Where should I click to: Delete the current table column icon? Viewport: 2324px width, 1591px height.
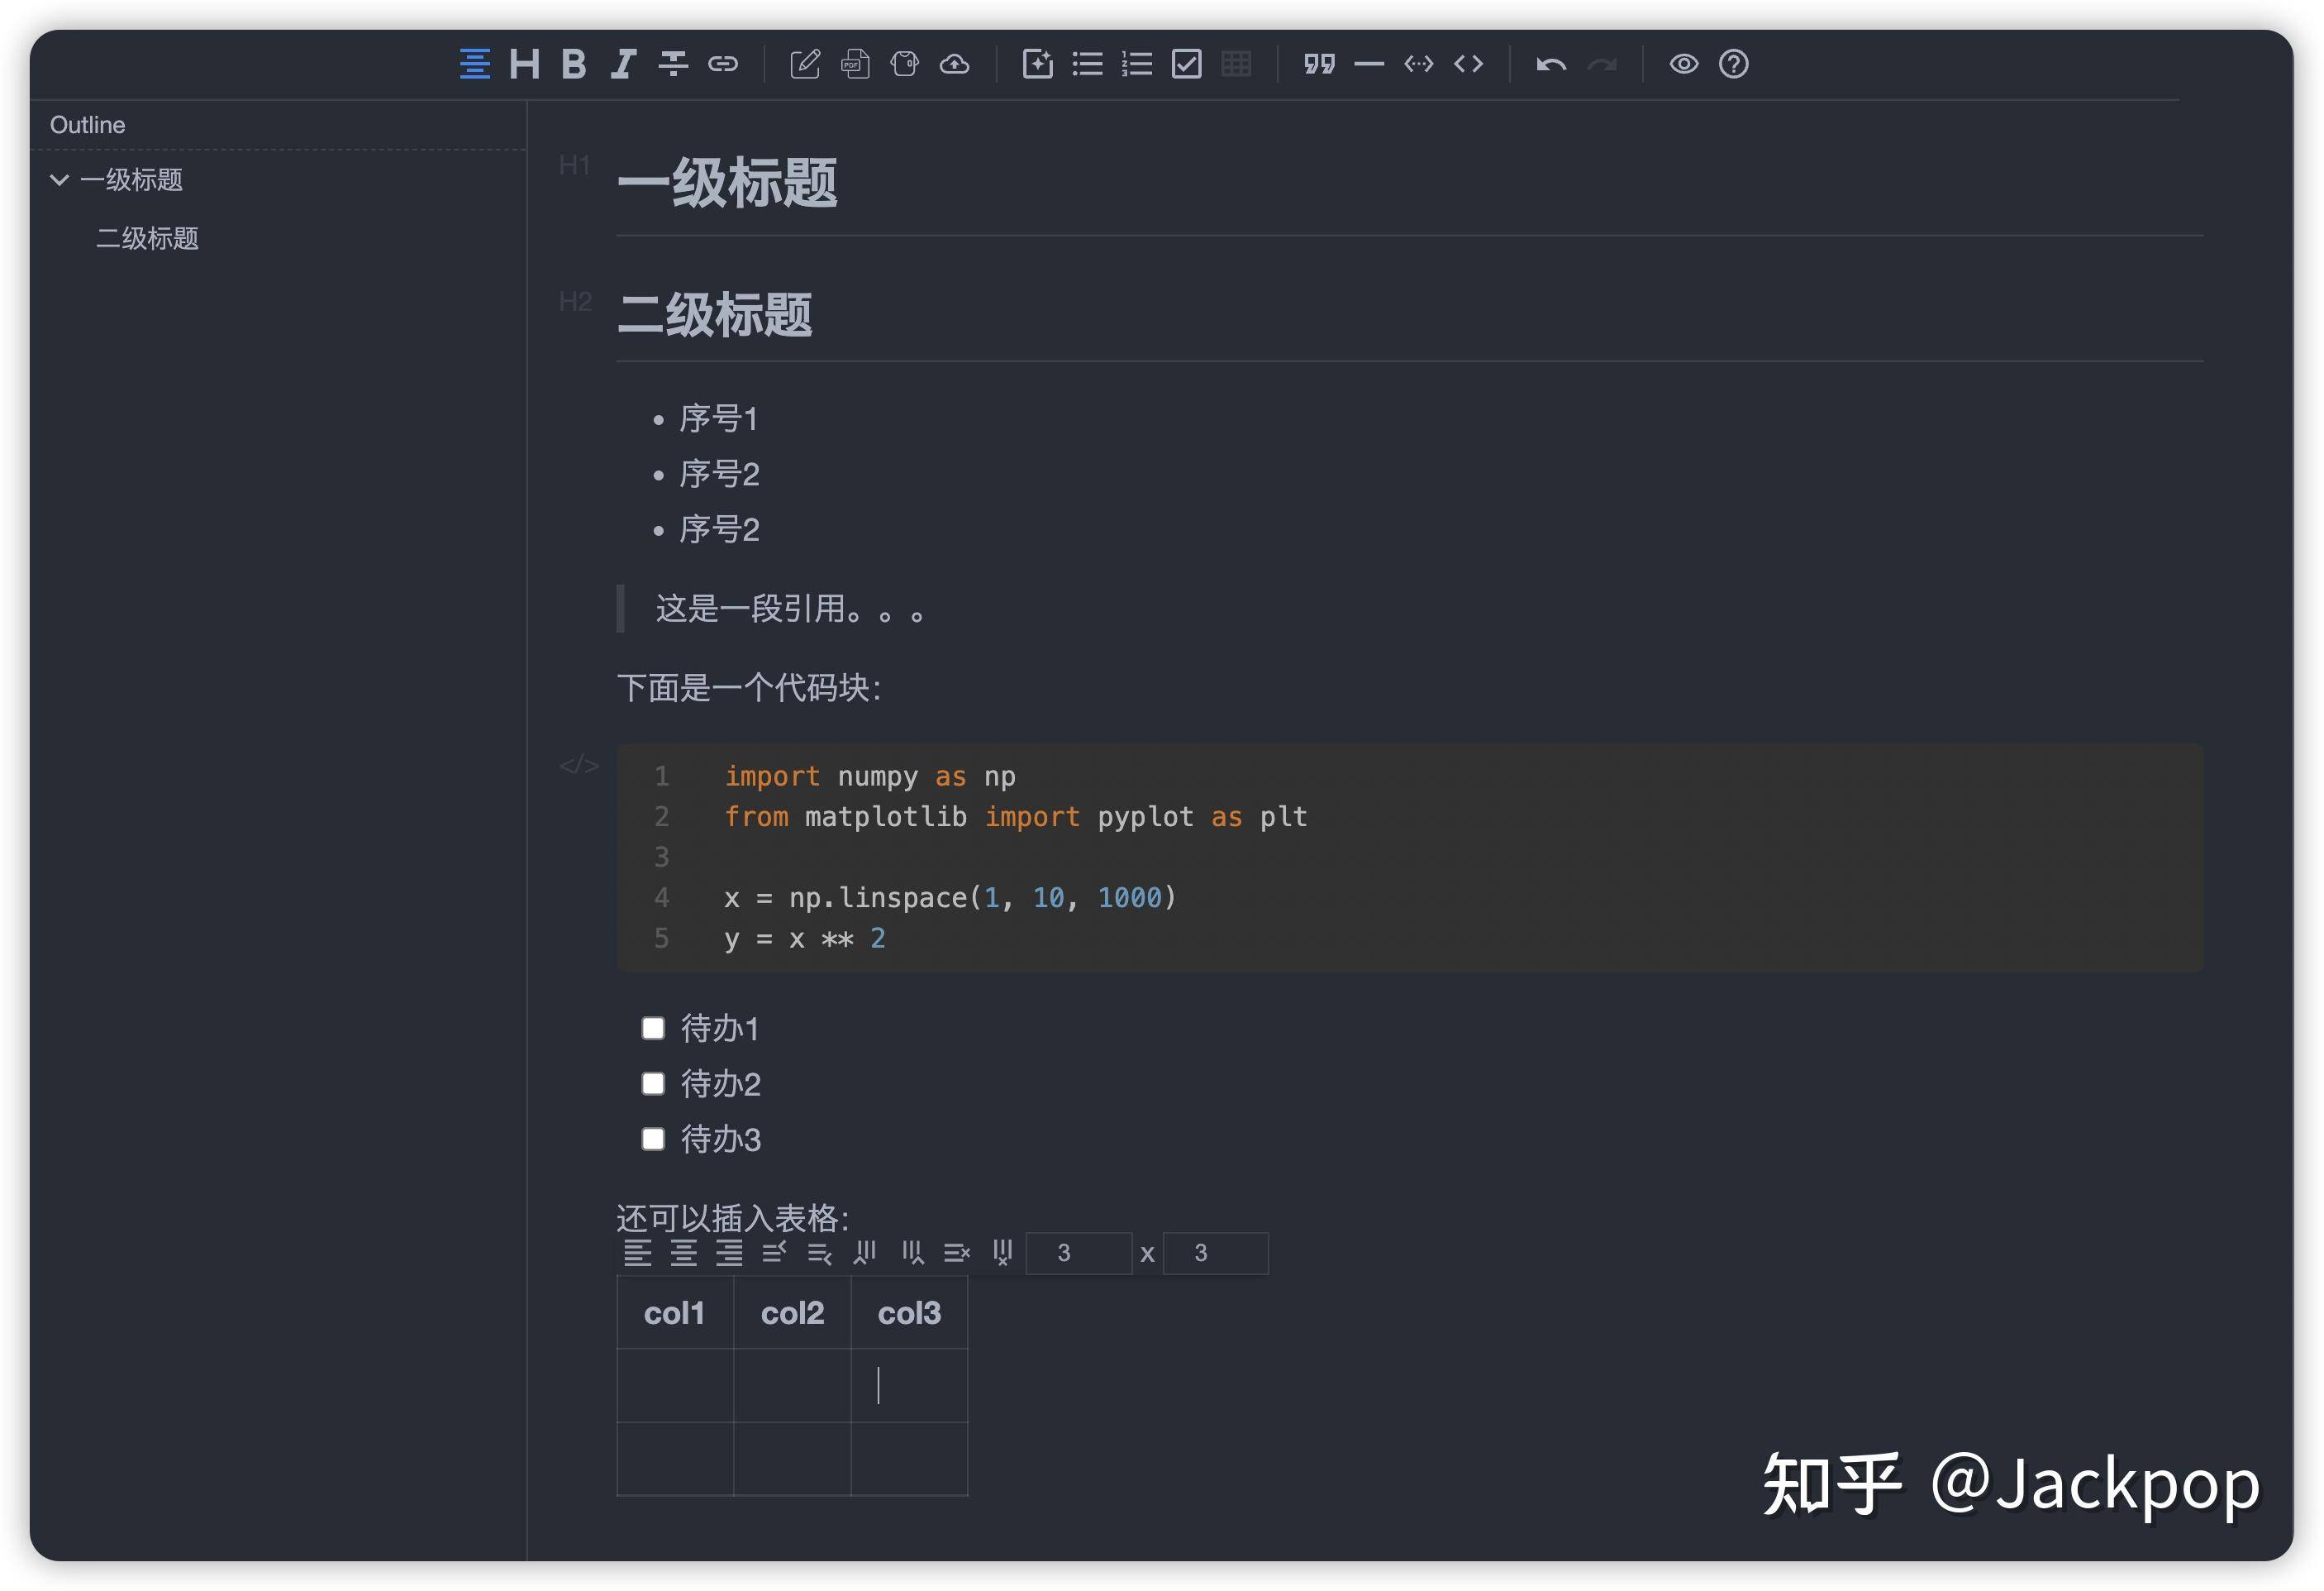point(1003,1253)
